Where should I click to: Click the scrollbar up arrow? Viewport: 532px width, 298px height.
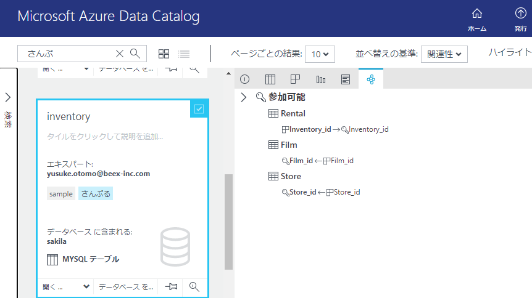pyautogui.click(x=229, y=73)
